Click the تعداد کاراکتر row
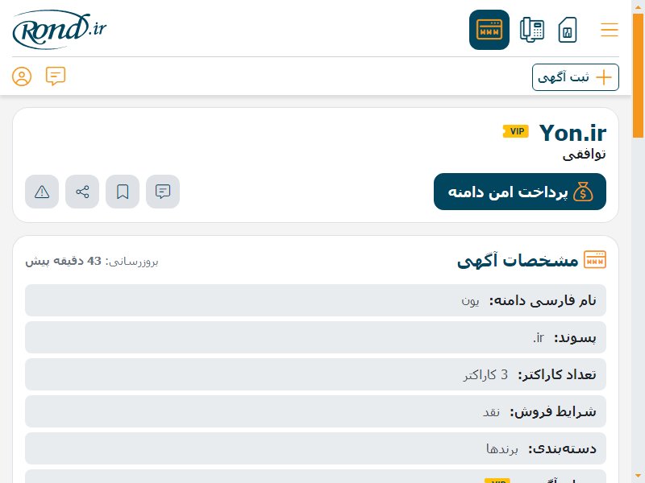 [315, 374]
